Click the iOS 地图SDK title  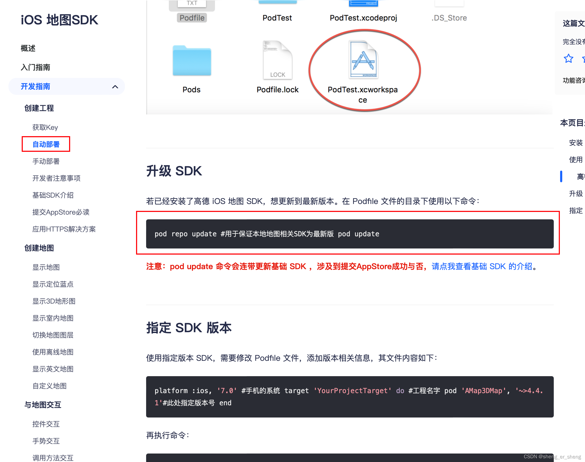coord(60,20)
